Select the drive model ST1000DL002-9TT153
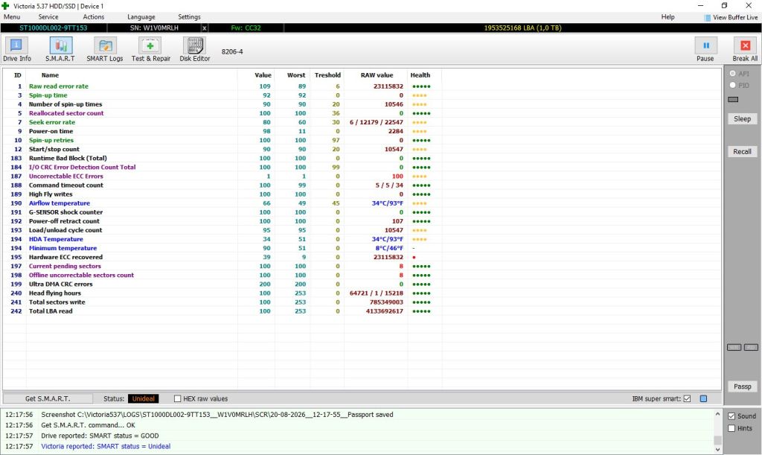 (x=54, y=28)
